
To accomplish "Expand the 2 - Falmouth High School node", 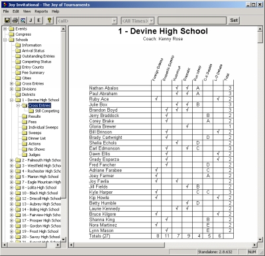I will [x=11, y=160].
